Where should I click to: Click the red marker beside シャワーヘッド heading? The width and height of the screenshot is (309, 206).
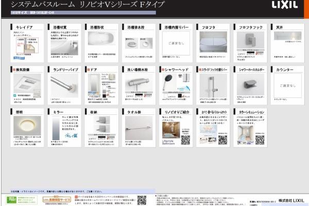tap(163, 70)
